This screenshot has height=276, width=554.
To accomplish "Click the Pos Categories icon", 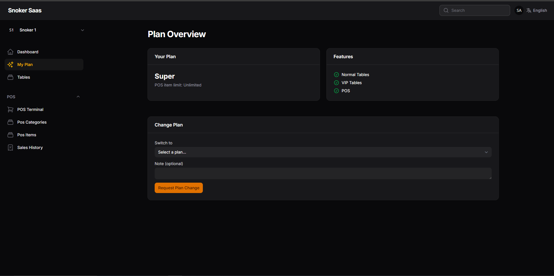I will (10, 122).
